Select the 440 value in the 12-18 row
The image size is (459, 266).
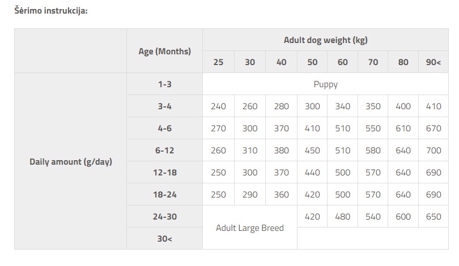312,173
